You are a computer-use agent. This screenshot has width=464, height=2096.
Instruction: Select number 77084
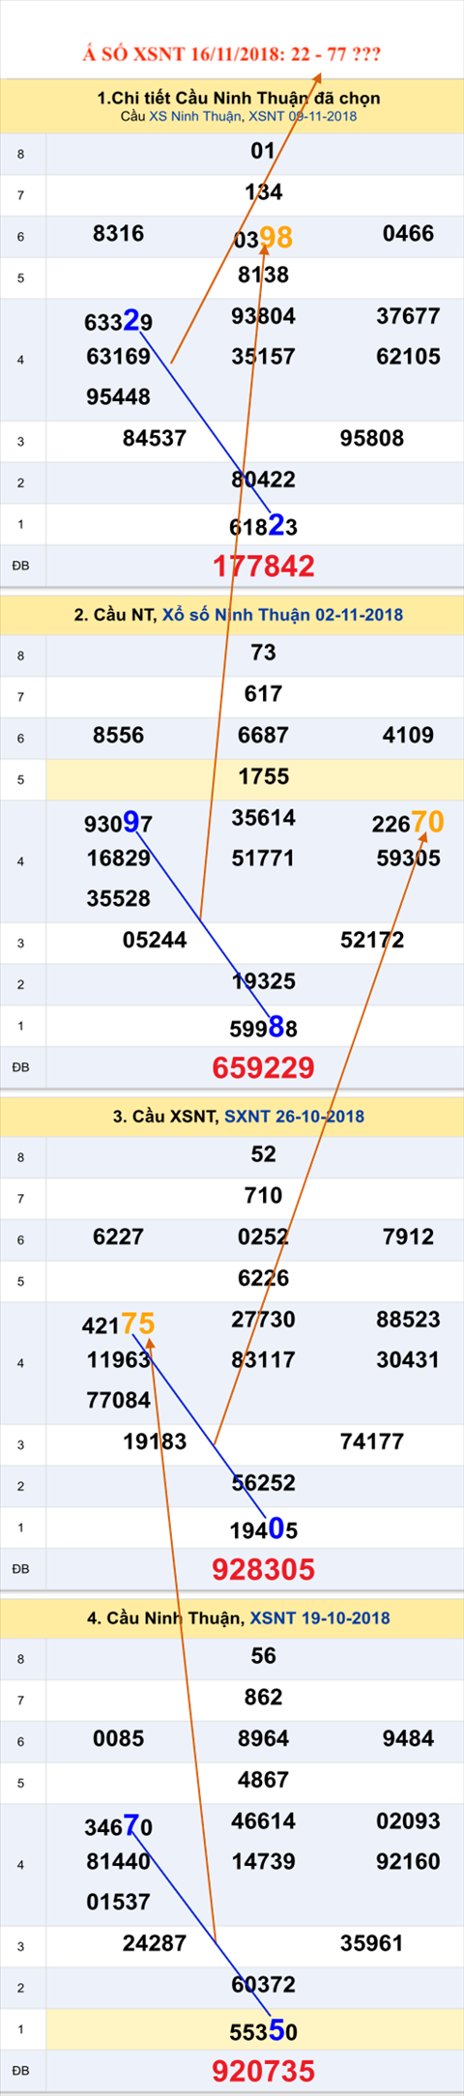click(118, 1401)
